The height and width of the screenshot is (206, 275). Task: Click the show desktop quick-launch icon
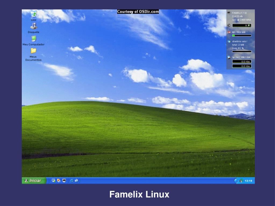(x=53, y=180)
